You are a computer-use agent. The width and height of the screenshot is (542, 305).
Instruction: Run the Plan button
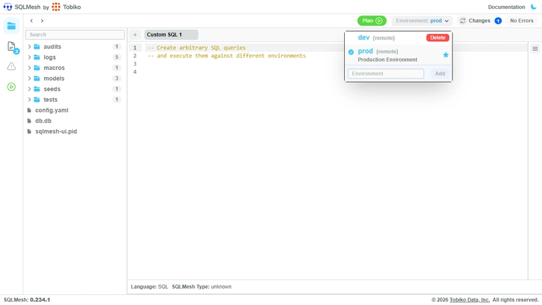click(371, 21)
